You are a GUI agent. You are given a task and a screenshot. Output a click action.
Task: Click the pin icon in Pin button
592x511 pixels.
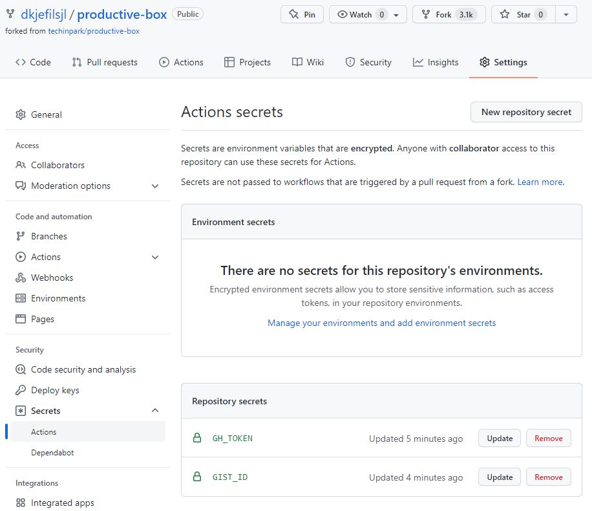pyautogui.click(x=293, y=14)
